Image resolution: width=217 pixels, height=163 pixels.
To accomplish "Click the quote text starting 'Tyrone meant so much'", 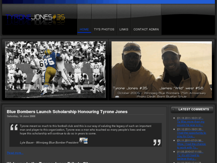I will [x=86, y=130].
